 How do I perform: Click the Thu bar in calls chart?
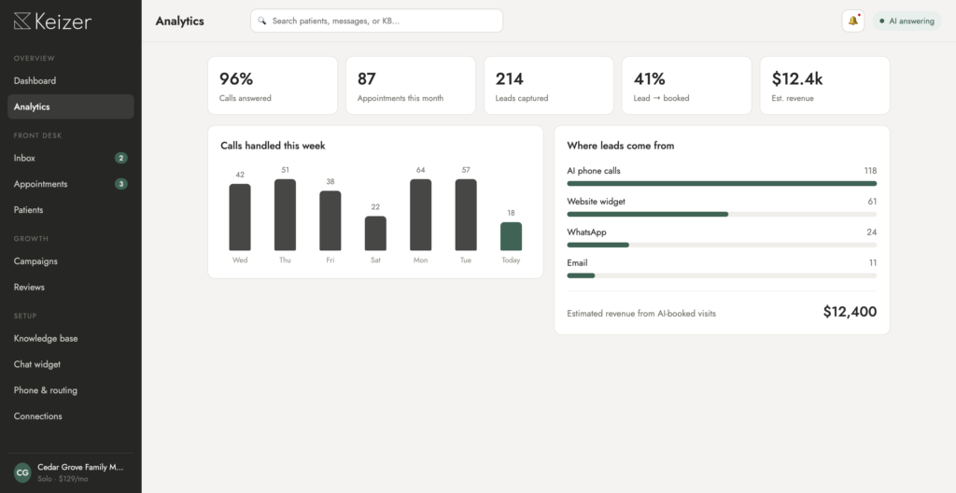click(x=285, y=215)
